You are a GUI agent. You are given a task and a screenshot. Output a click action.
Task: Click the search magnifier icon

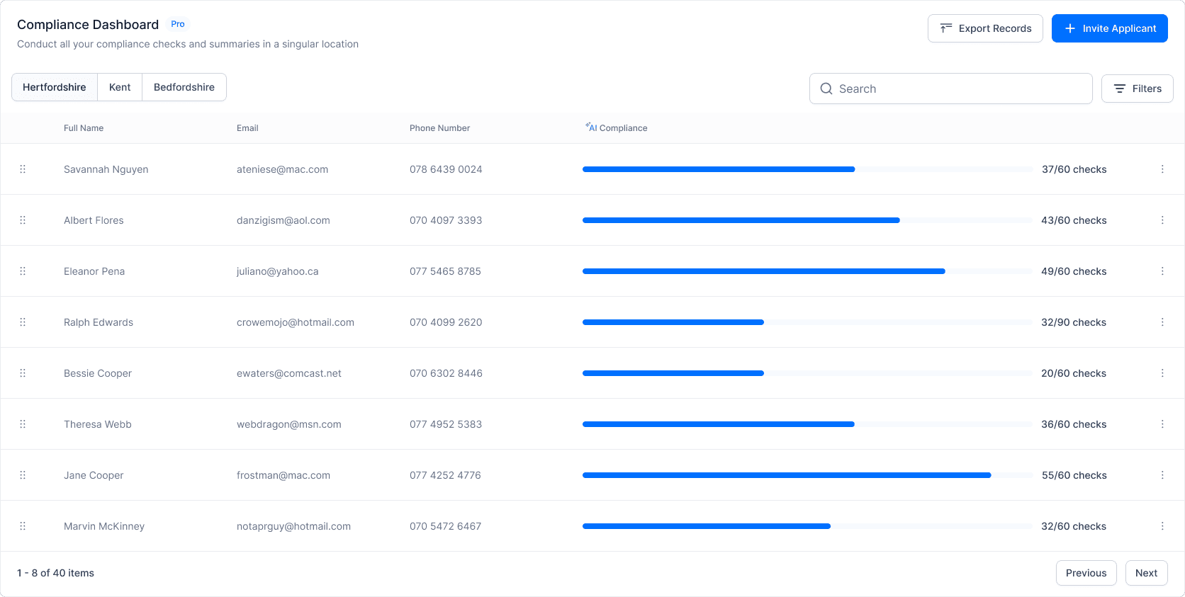[826, 89]
